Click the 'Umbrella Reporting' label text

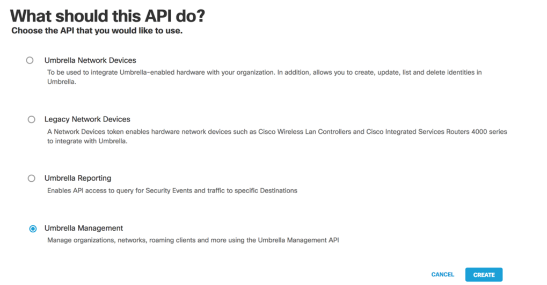click(78, 178)
